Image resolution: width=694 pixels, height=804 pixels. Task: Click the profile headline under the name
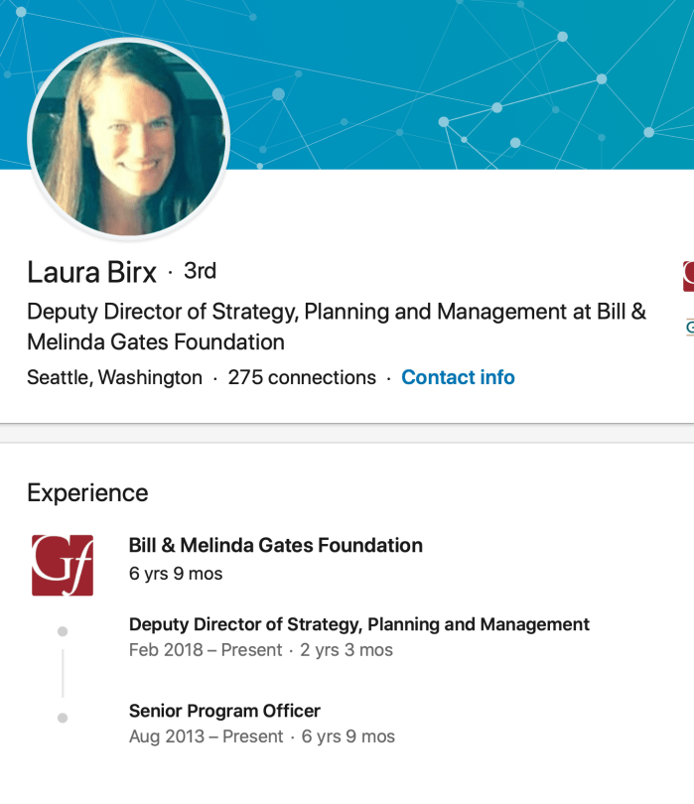pyautogui.click(x=336, y=327)
